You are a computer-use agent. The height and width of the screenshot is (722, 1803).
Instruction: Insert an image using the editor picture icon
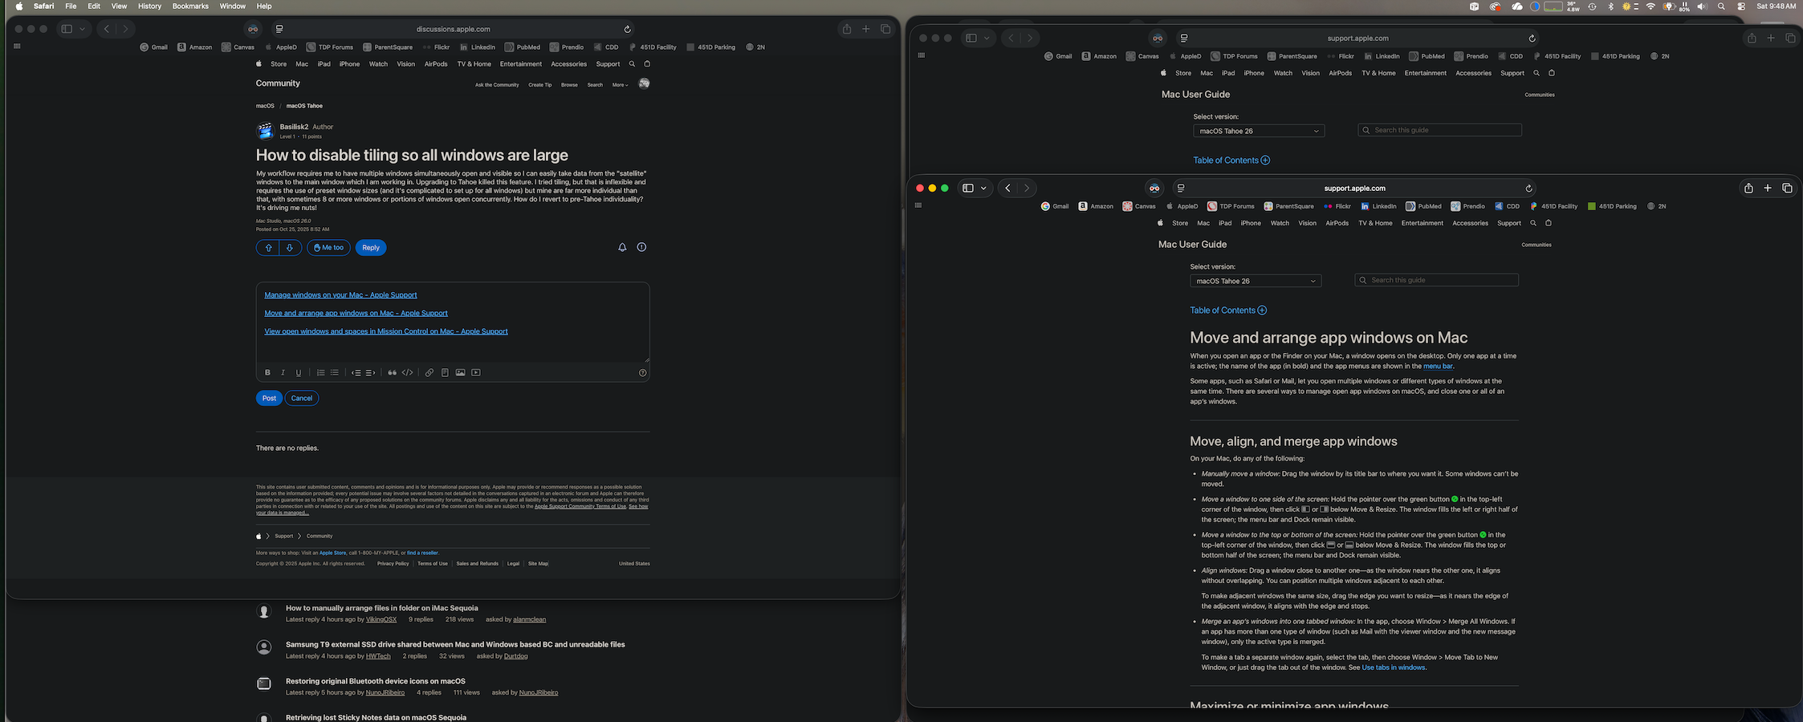[460, 372]
